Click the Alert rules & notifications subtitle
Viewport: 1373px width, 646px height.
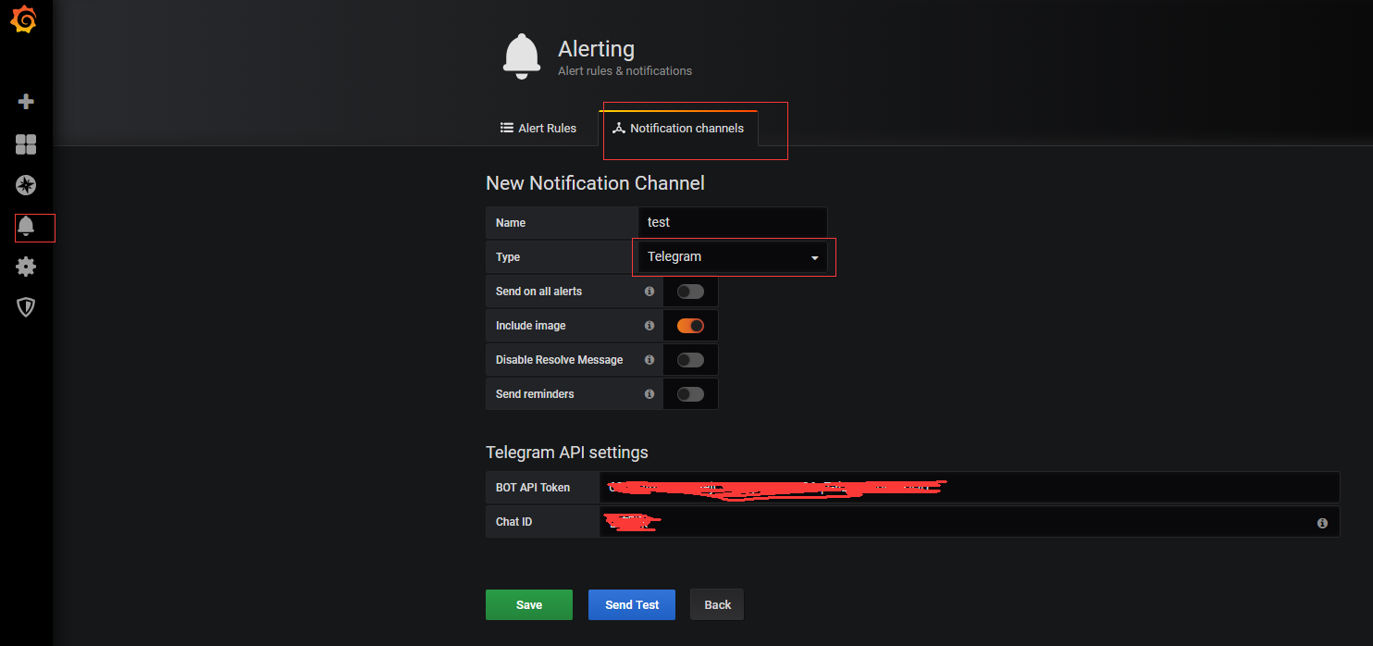coord(625,71)
